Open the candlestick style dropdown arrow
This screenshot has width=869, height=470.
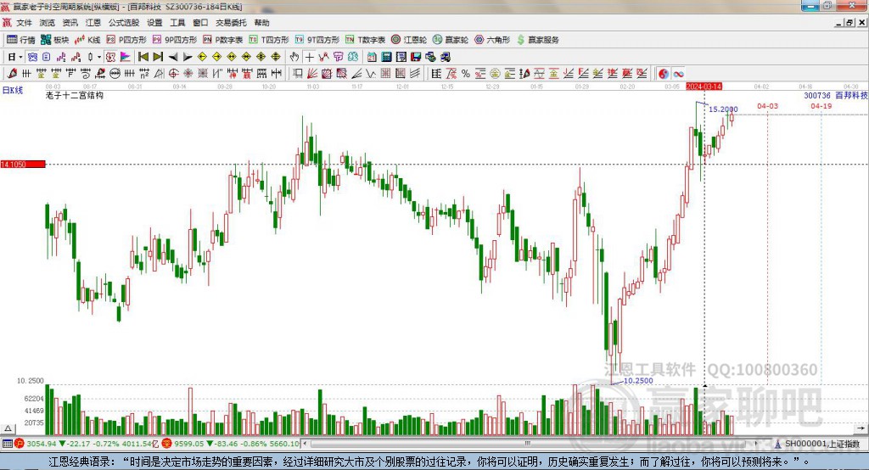point(99,57)
